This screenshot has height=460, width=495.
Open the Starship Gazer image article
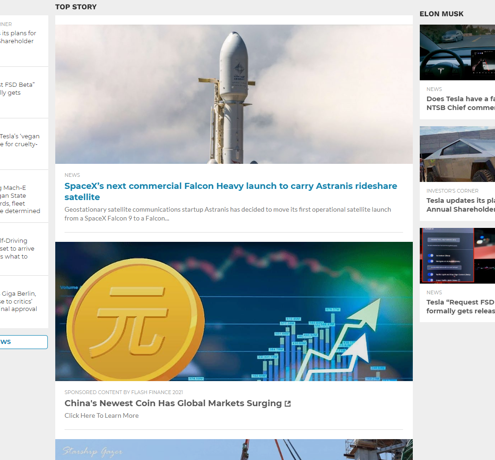point(234,450)
